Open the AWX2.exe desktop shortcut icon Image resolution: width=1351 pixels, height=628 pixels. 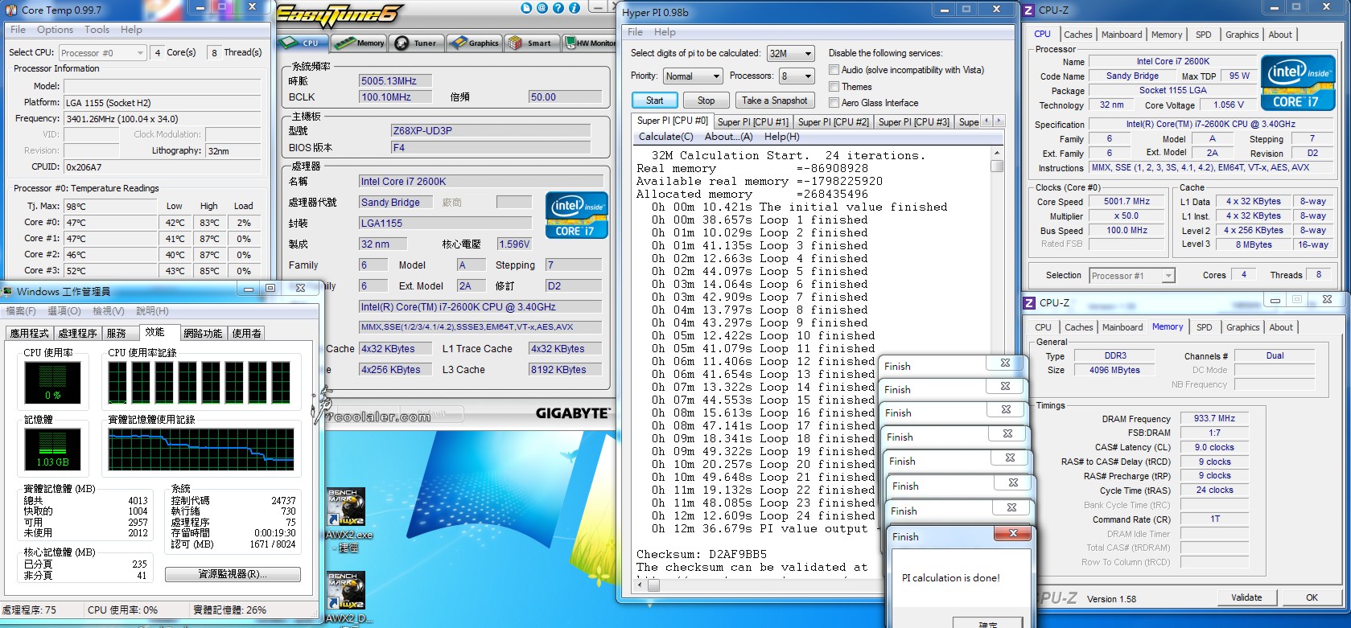(348, 507)
